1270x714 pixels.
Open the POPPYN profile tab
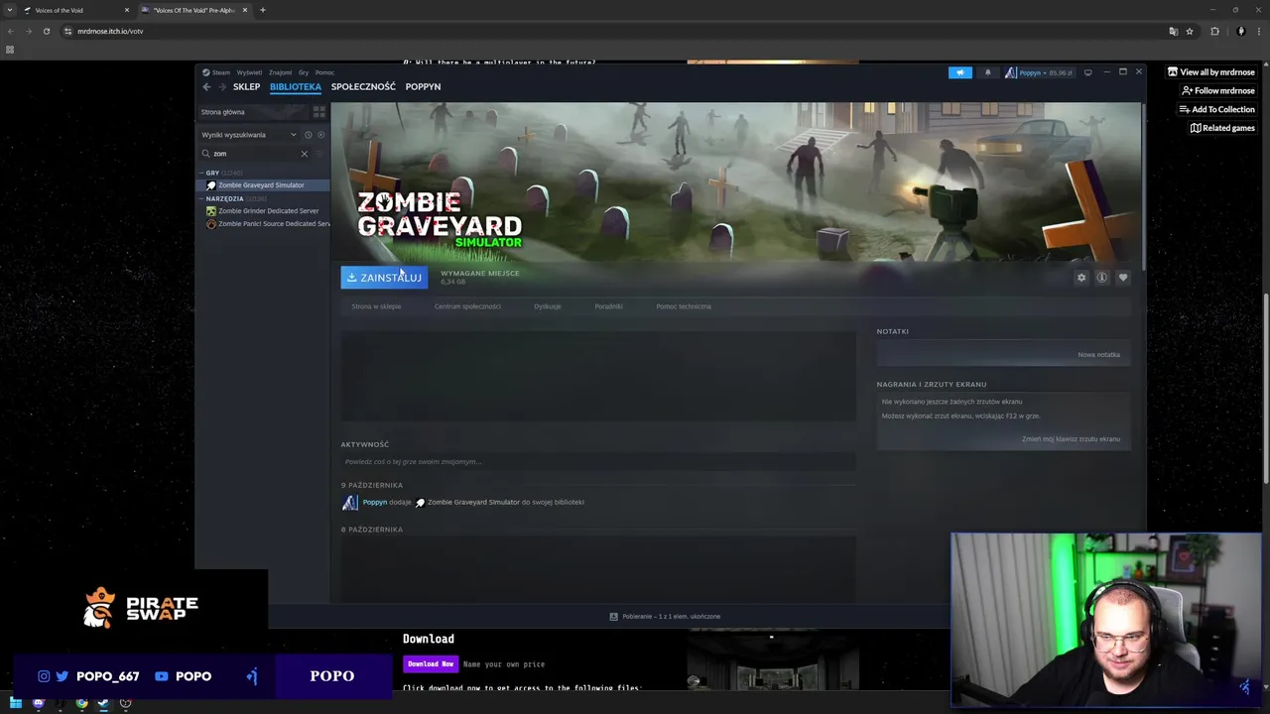[x=423, y=86]
